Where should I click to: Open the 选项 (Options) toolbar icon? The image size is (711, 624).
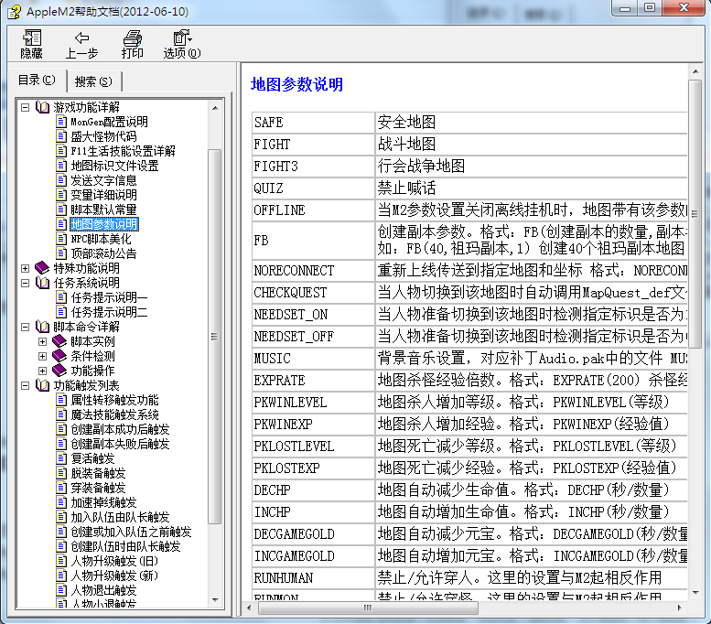click(182, 38)
